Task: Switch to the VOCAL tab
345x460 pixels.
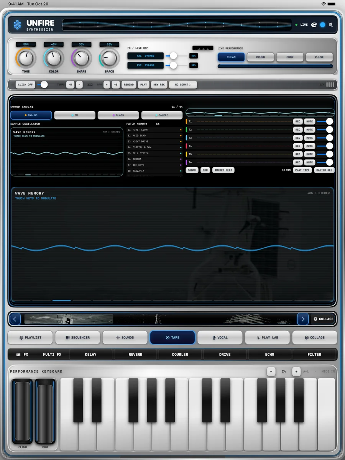Action: tap(220, 338)
